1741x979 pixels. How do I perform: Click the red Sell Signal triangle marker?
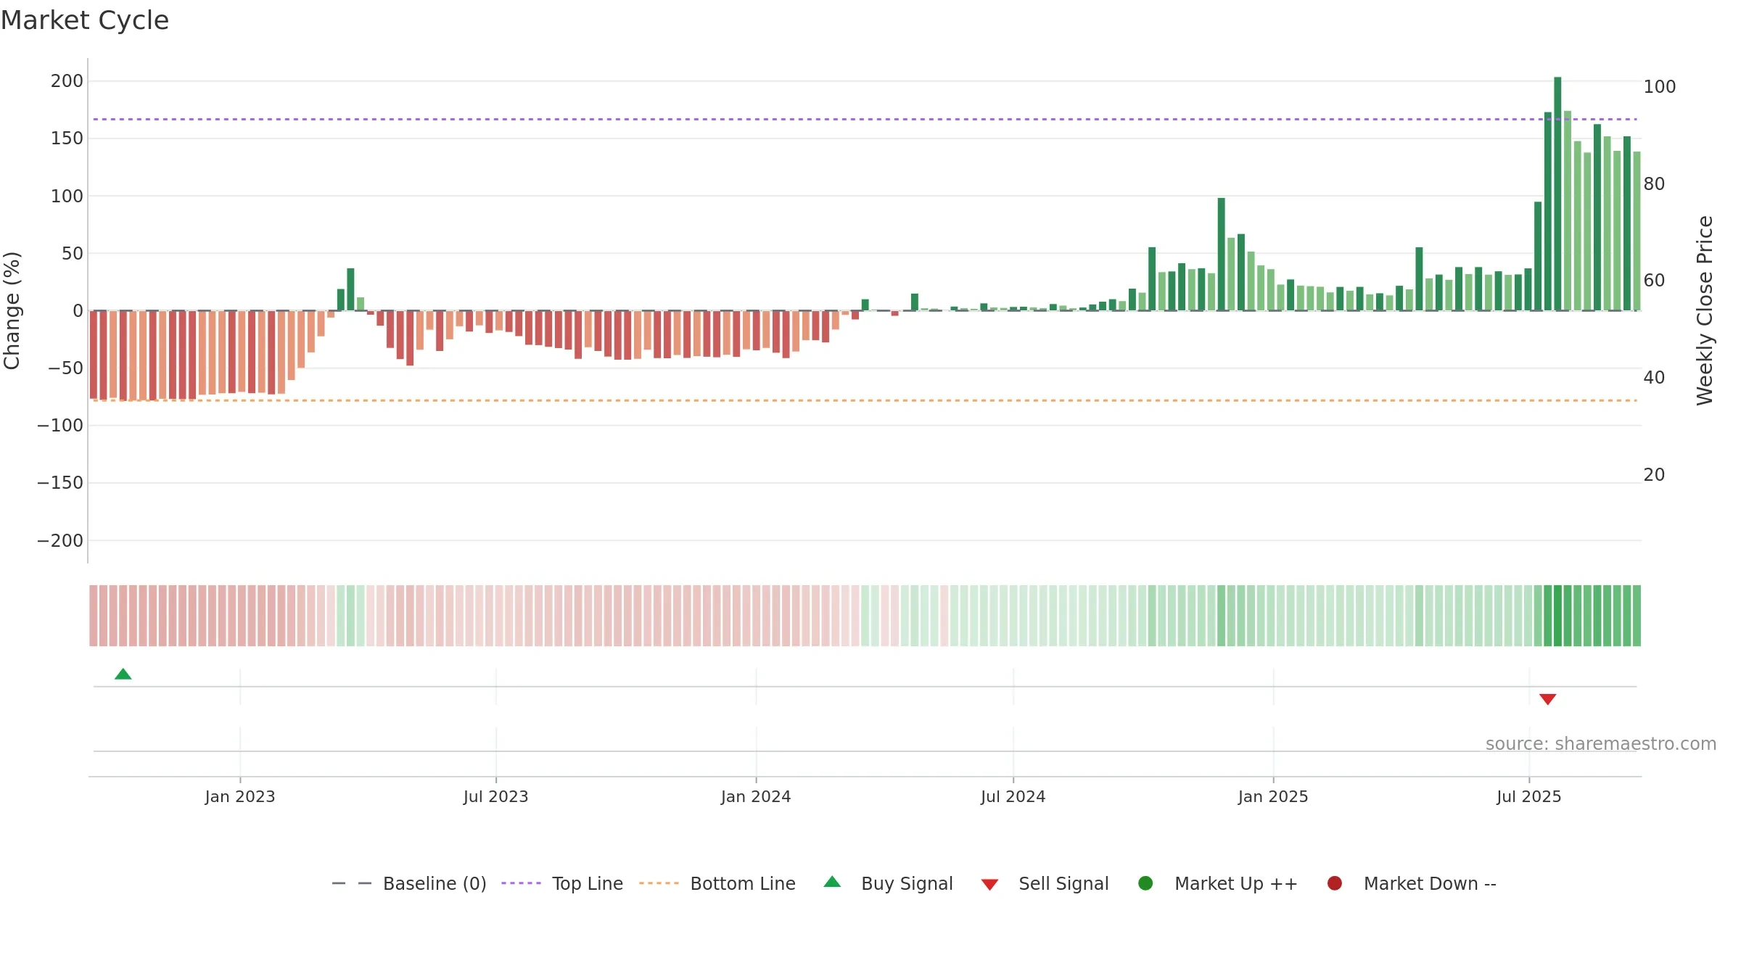[1547, 699]
